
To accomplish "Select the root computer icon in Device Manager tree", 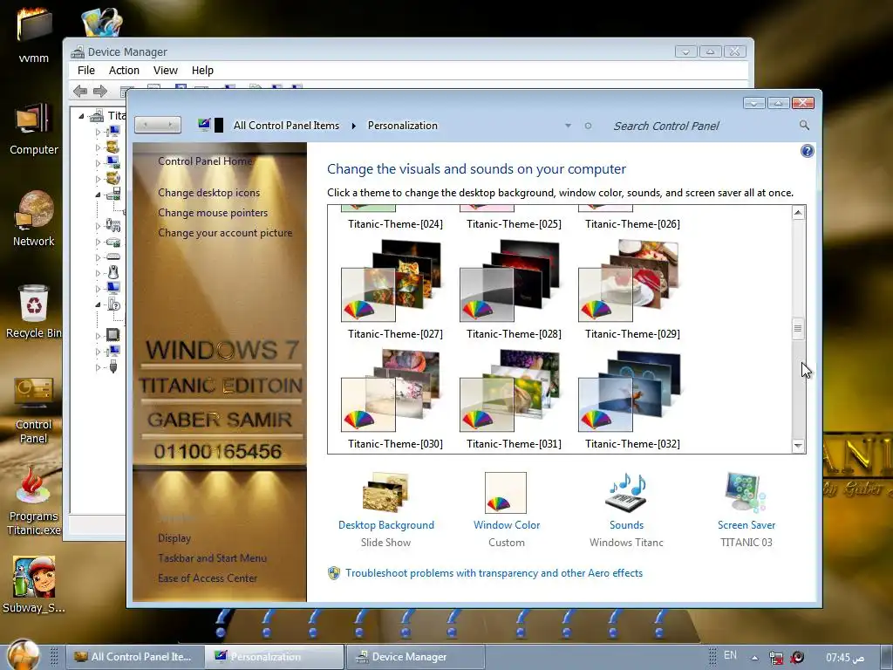I will [97, 116].
